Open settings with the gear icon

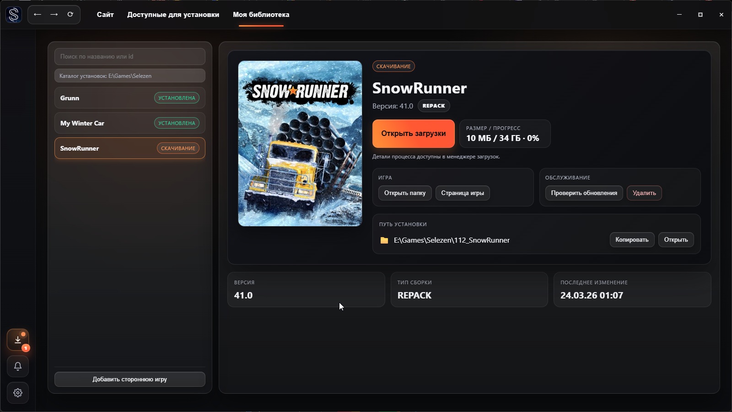coord(18,393)
